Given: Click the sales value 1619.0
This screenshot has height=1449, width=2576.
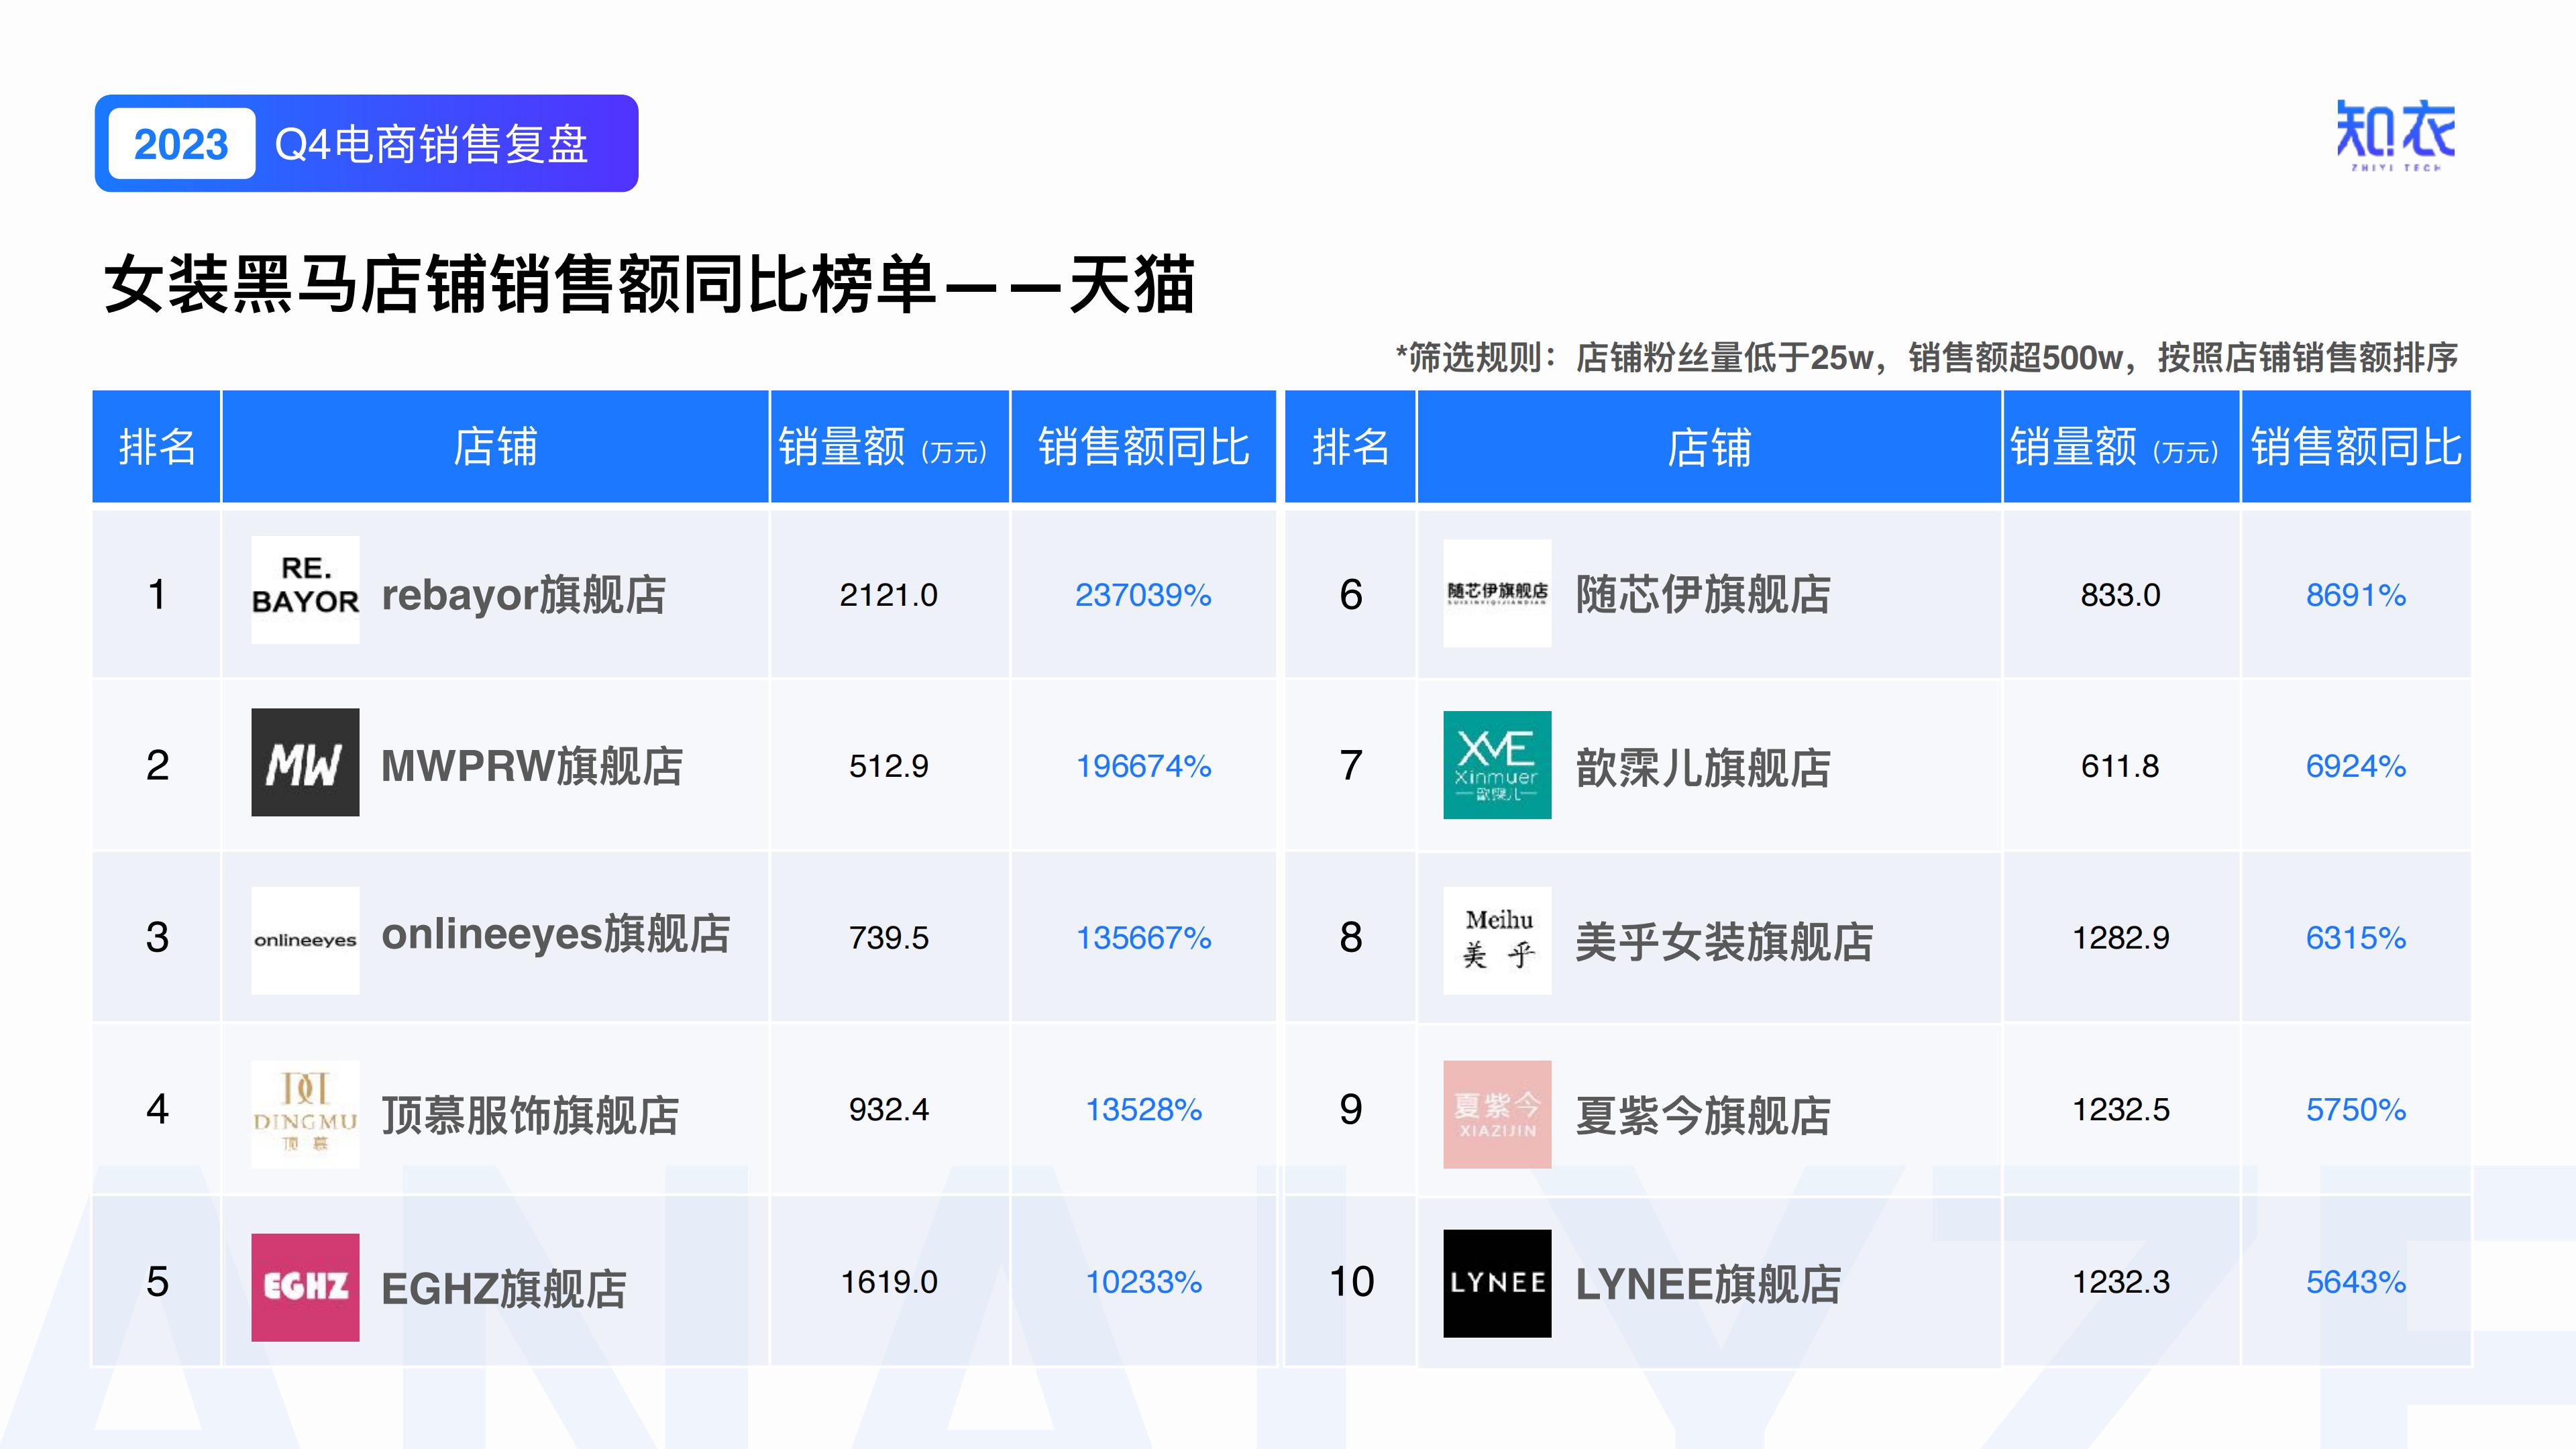Looking at the screenshot, I should (x=889, y=1282).
